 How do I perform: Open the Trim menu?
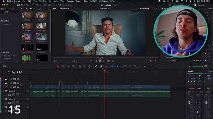pyautogui.click(x=35, y=1)
